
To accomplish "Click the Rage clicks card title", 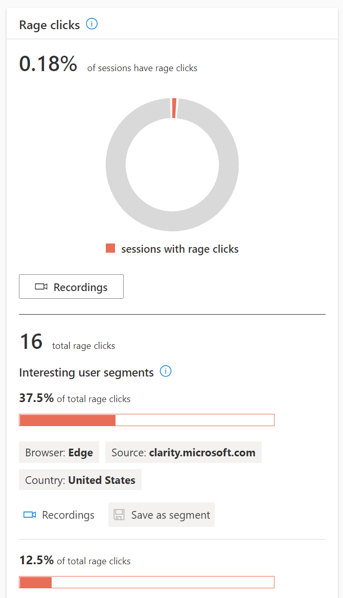I will 50,25.
